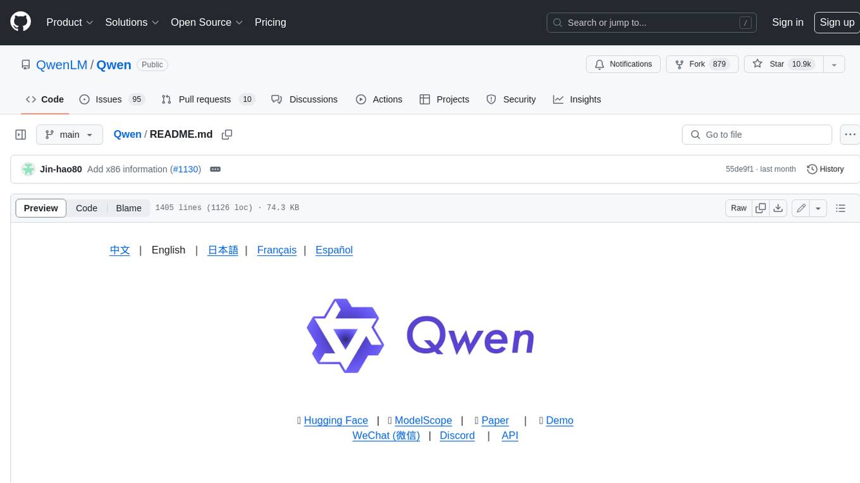Viewport: 860px width, 483px height.
Task: Open the WeChat (微信) link
Action: 386,436
